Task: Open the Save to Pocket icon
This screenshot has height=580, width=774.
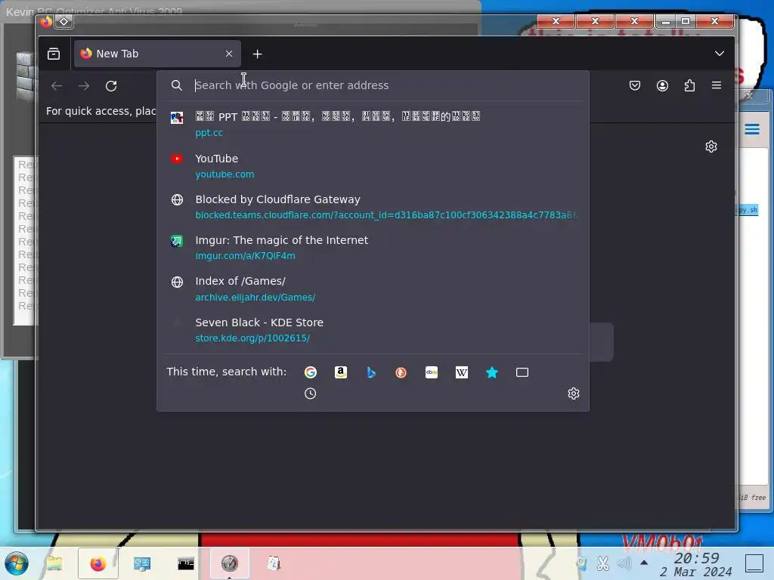Action: click(x=635, y=85)
